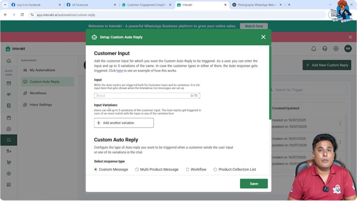This screenshot has width=357, height=201.
Task: Open headset support icon
Action: (325, 49)
